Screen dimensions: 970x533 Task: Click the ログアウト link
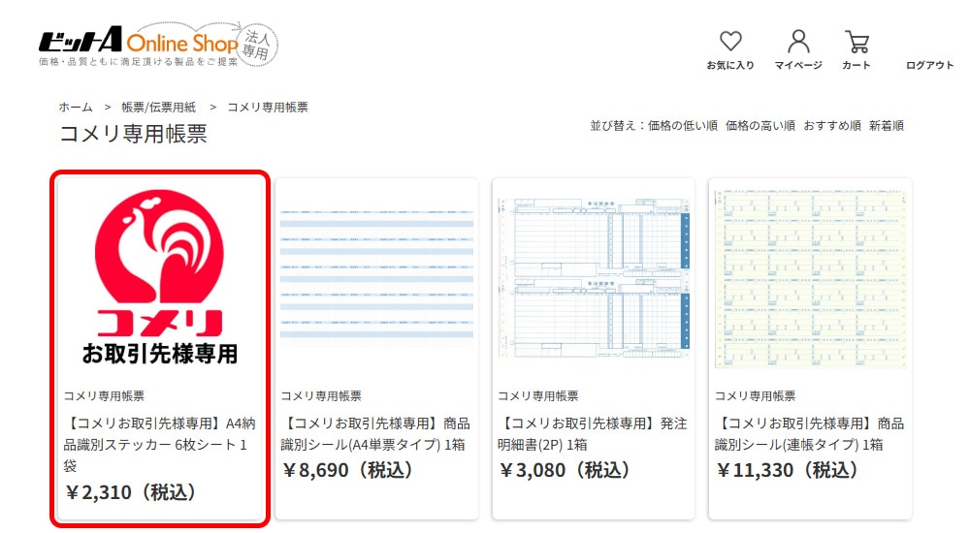pos(929,65)
